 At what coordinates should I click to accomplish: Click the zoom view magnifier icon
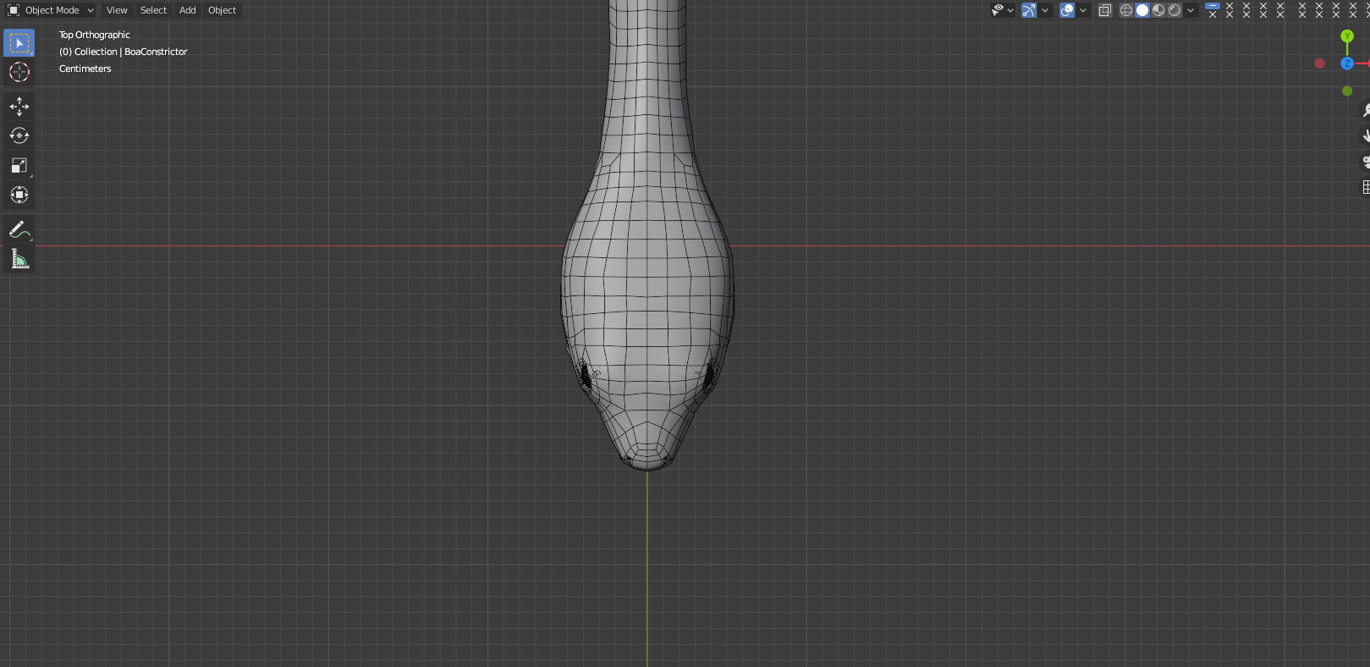tap(1366, 110)
